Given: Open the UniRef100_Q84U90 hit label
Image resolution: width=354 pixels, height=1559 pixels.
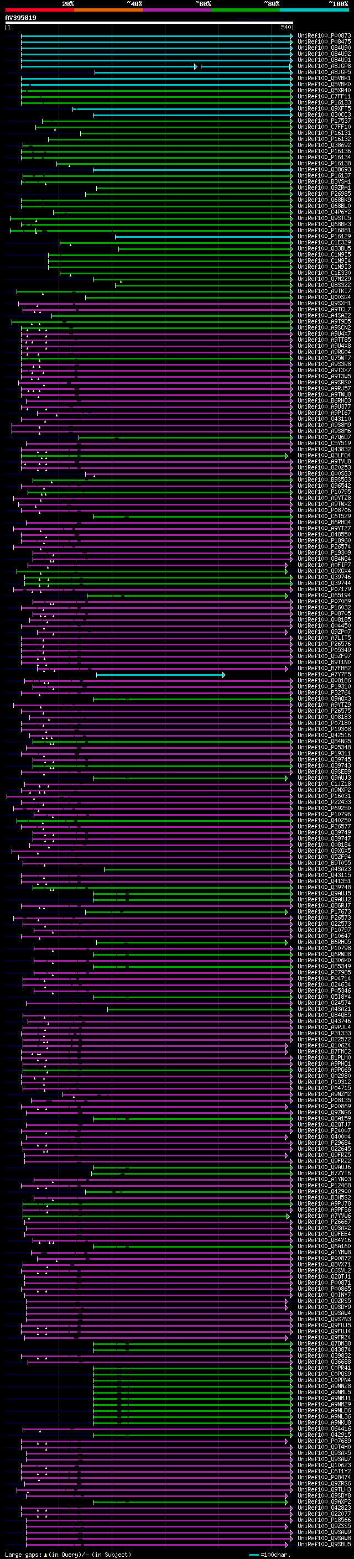Looking at the screenshot, I should pyautogui.click(x=324, y=48).
